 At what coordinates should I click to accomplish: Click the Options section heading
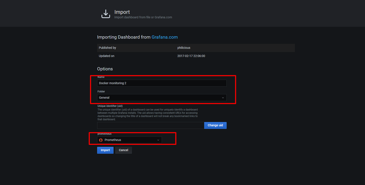point(105,69)
